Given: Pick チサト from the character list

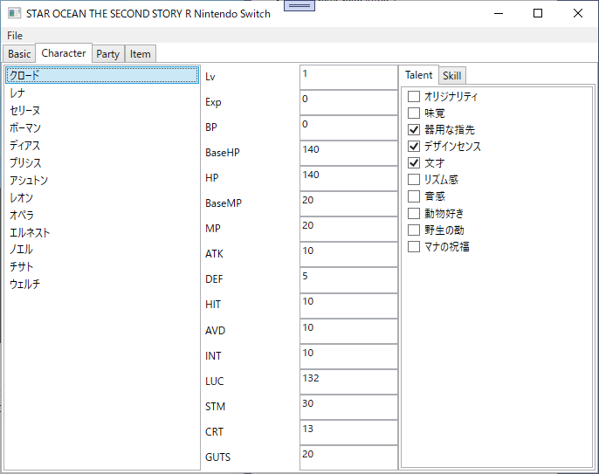Looking at the screenshot, I should coord(102,267).
